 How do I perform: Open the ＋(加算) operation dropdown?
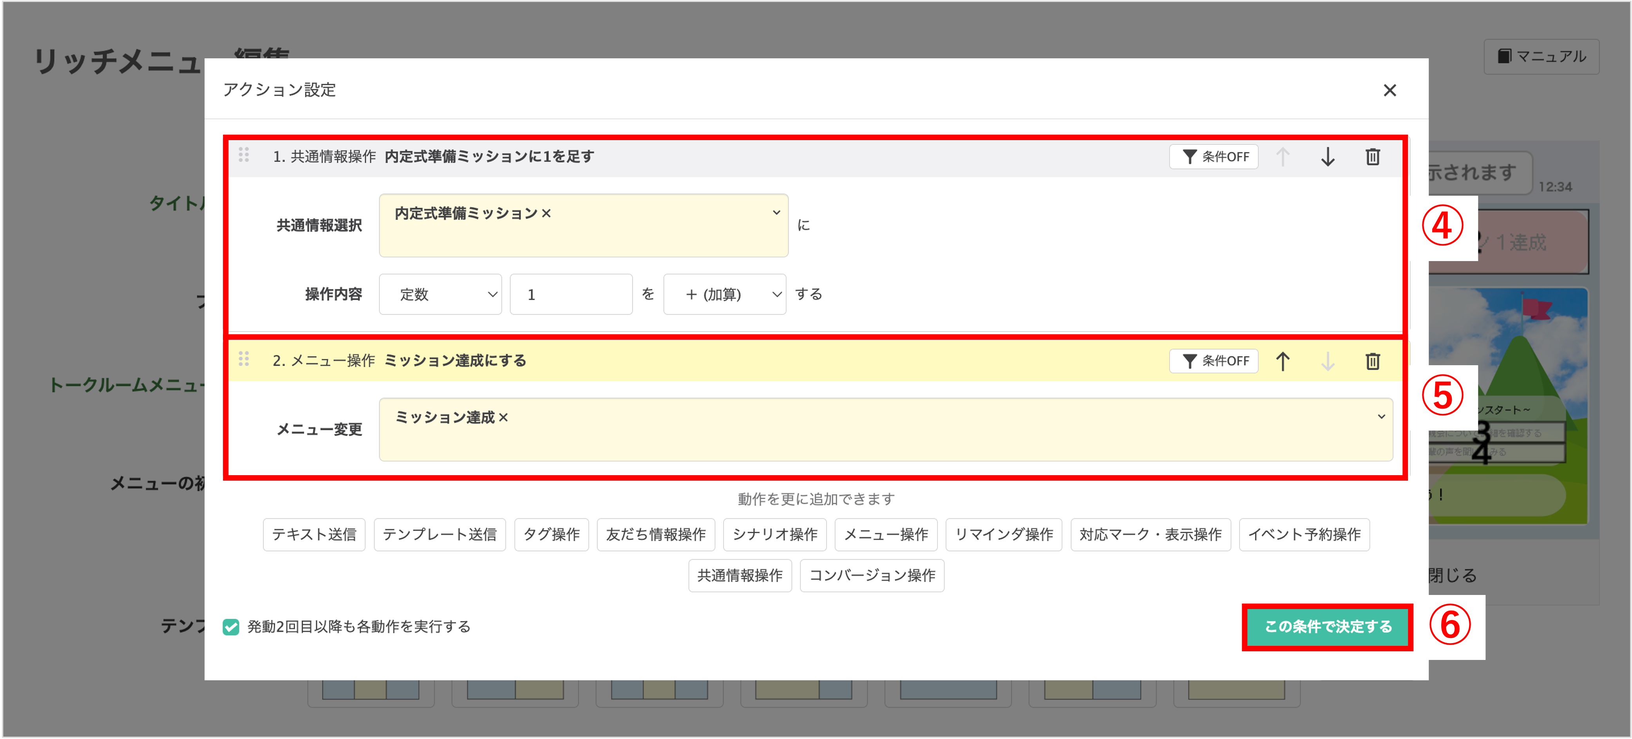[724, 294]
